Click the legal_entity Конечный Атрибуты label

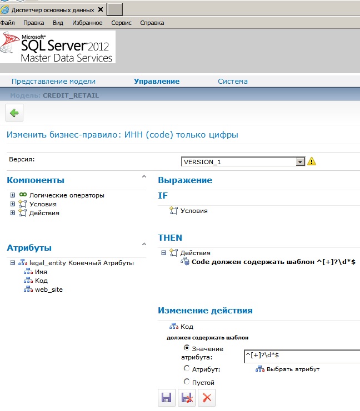point(82,263)
